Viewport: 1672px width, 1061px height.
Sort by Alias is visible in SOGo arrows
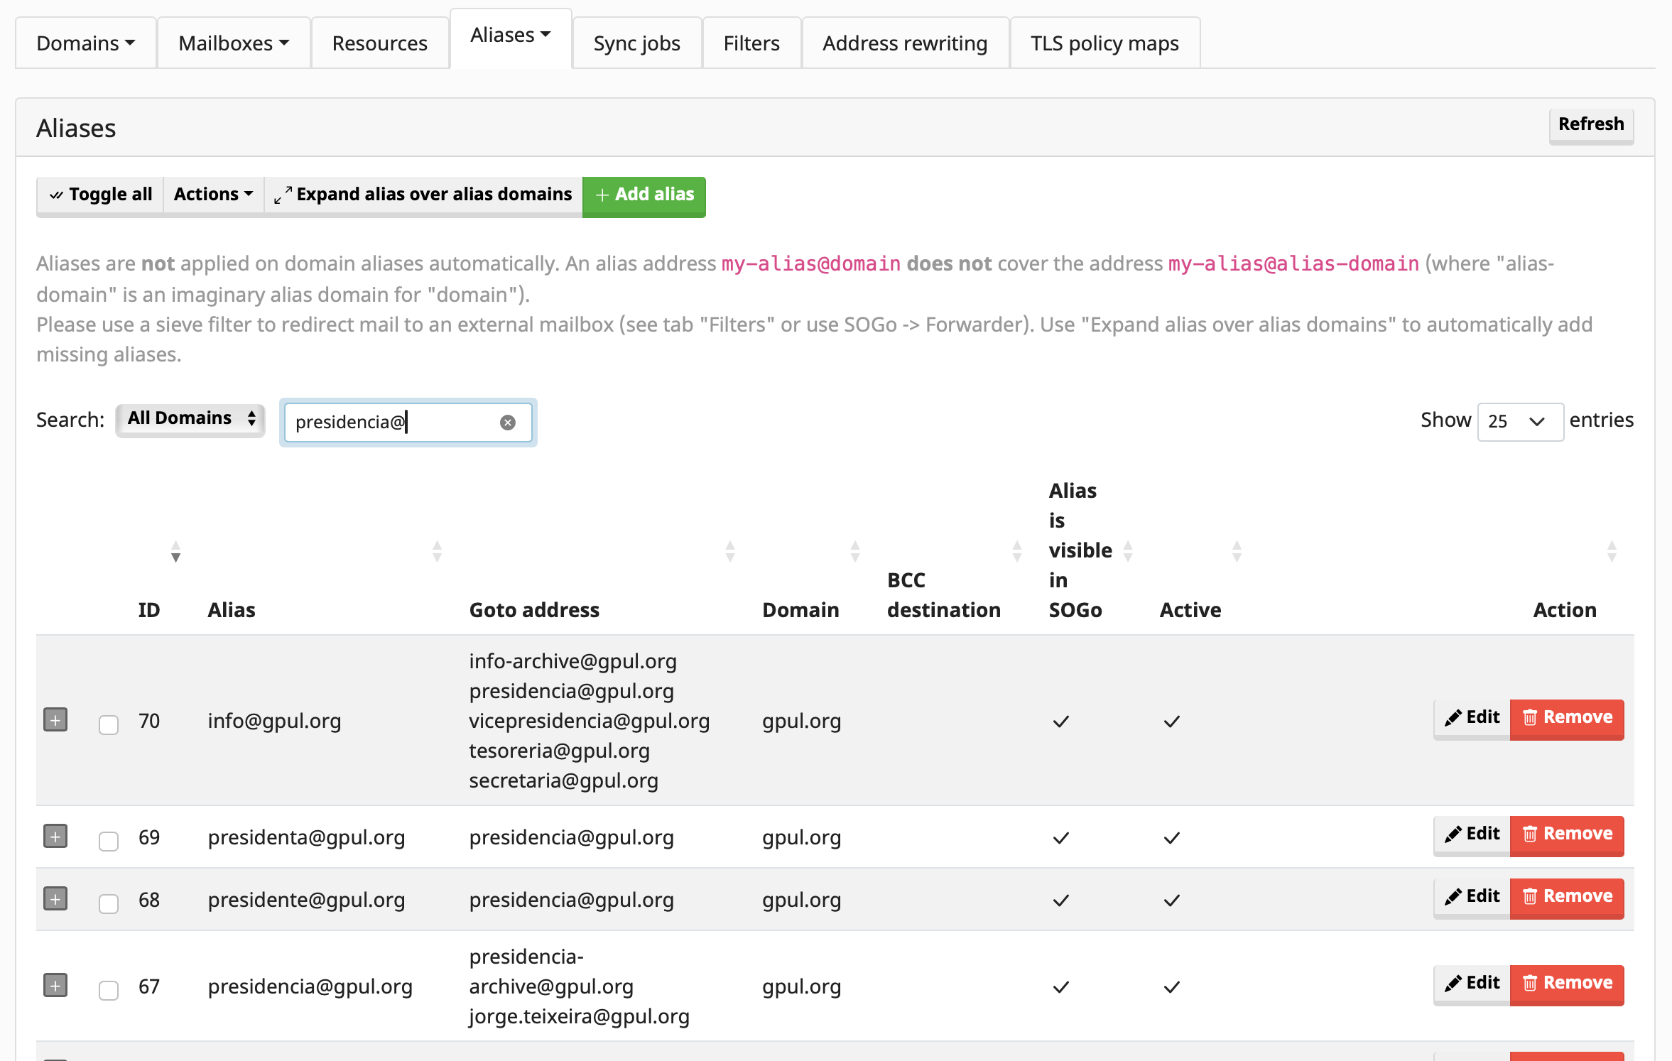click(1127, 551)
